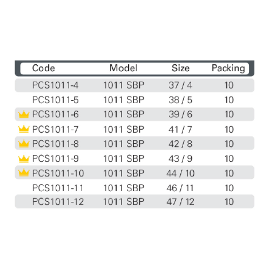Select product code PCS1011-4
The width and height of the screenshot is (270, 270).
coord(56,85)
